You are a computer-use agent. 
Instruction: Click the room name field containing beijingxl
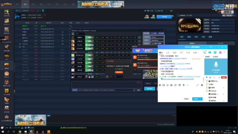coord(157,37)
